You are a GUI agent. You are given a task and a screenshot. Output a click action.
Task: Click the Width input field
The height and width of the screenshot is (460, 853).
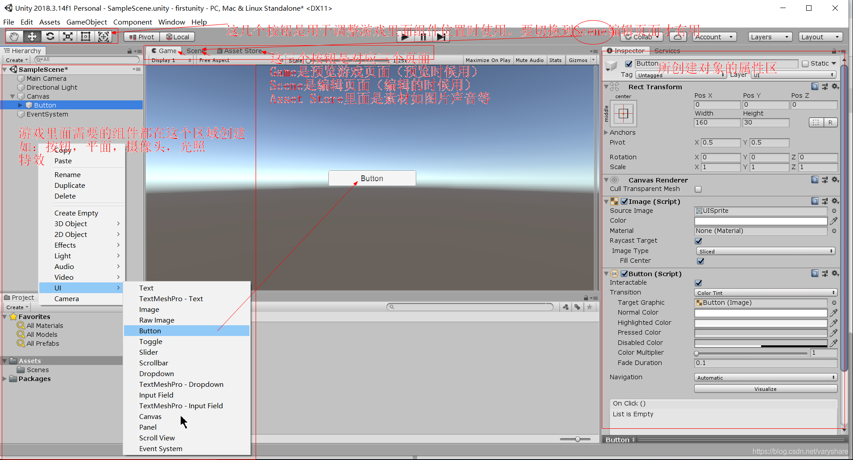pyautogui.click(x=717, y=123)
